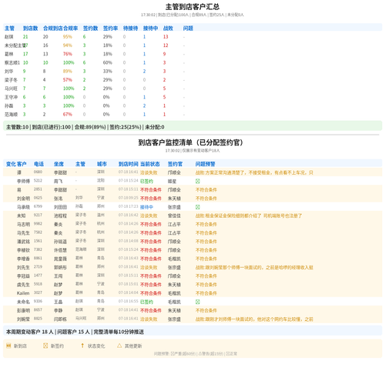Viewport: 385px width, 371px height.
Task: Click the 12 defeats value for 未分配主管
Action: pyautogui.click(x=166, y=45)
